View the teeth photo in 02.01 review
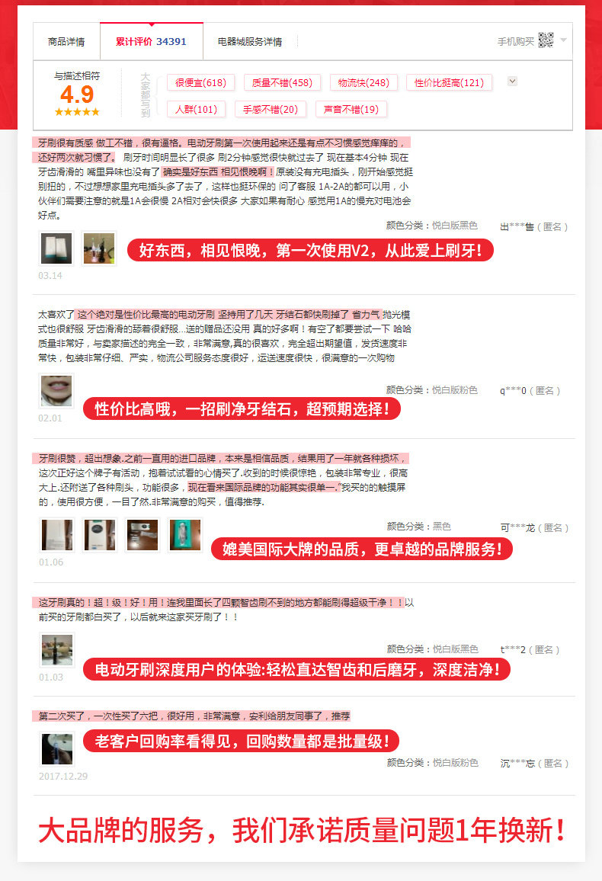The width and height of the screenshot is (602, 881). pyautogui.click(x=56, y=390)
